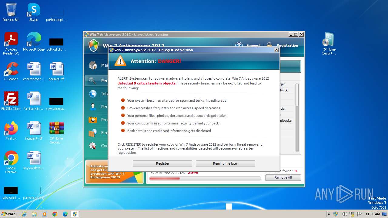
Task: Open Windows Media Player from taskbar
Action: [x=45, y=214]
